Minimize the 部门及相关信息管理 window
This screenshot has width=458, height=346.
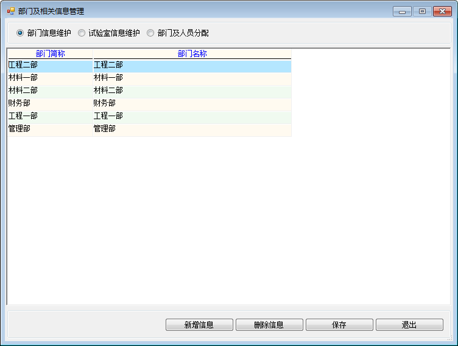click(402, 12)
